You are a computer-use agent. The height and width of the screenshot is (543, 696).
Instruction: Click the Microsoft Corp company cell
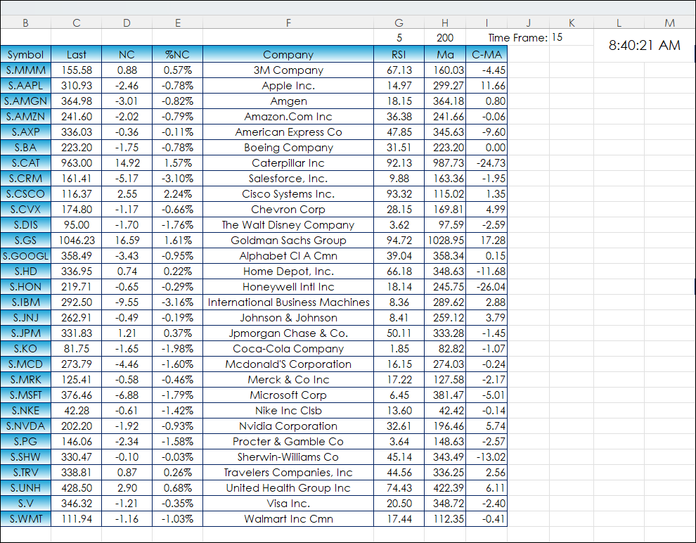click(x=288, y=395)
